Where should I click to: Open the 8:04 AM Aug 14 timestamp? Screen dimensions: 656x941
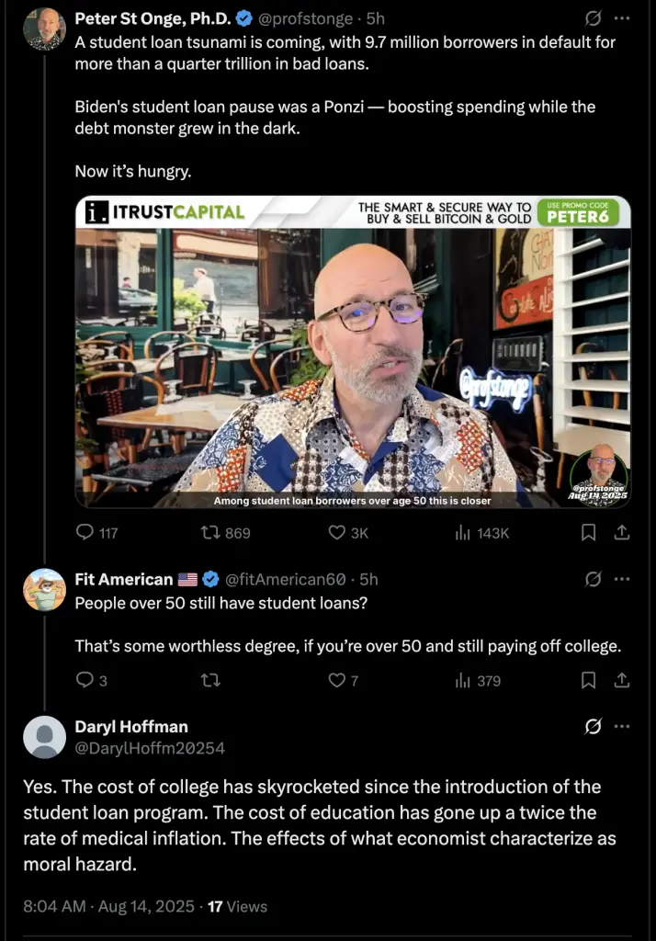pos(108,906)
